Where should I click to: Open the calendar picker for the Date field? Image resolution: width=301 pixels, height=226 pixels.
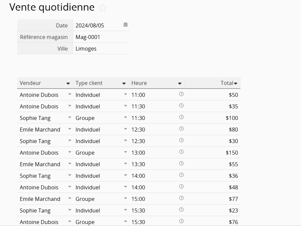pos(125,25)
